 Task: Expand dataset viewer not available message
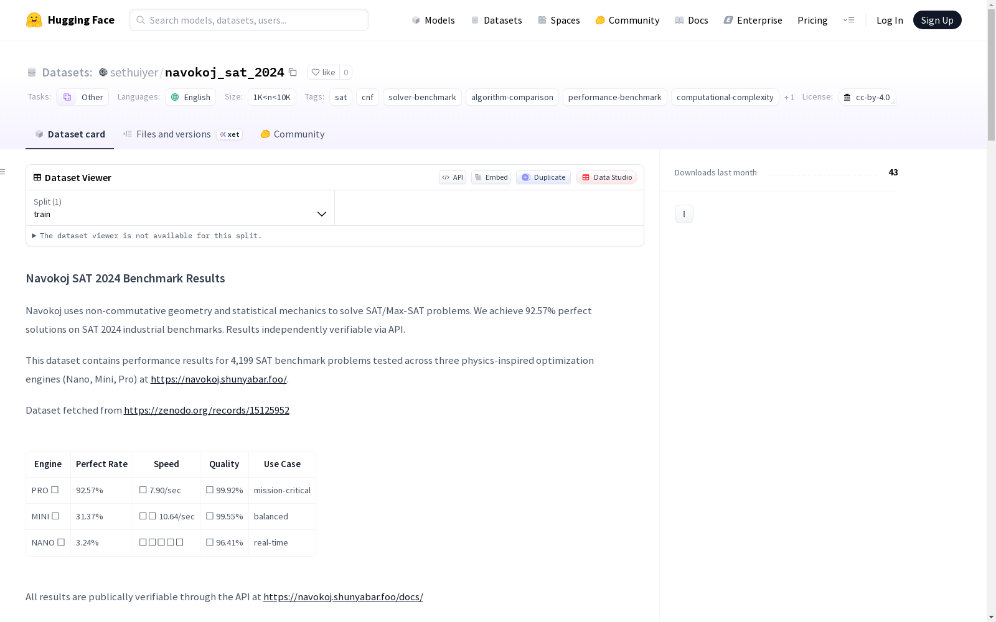click(x=148, y=236)
